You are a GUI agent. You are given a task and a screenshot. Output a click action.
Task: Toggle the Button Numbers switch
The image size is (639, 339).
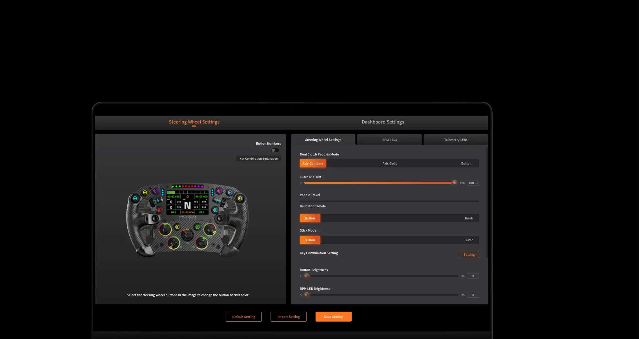point(275,150)
